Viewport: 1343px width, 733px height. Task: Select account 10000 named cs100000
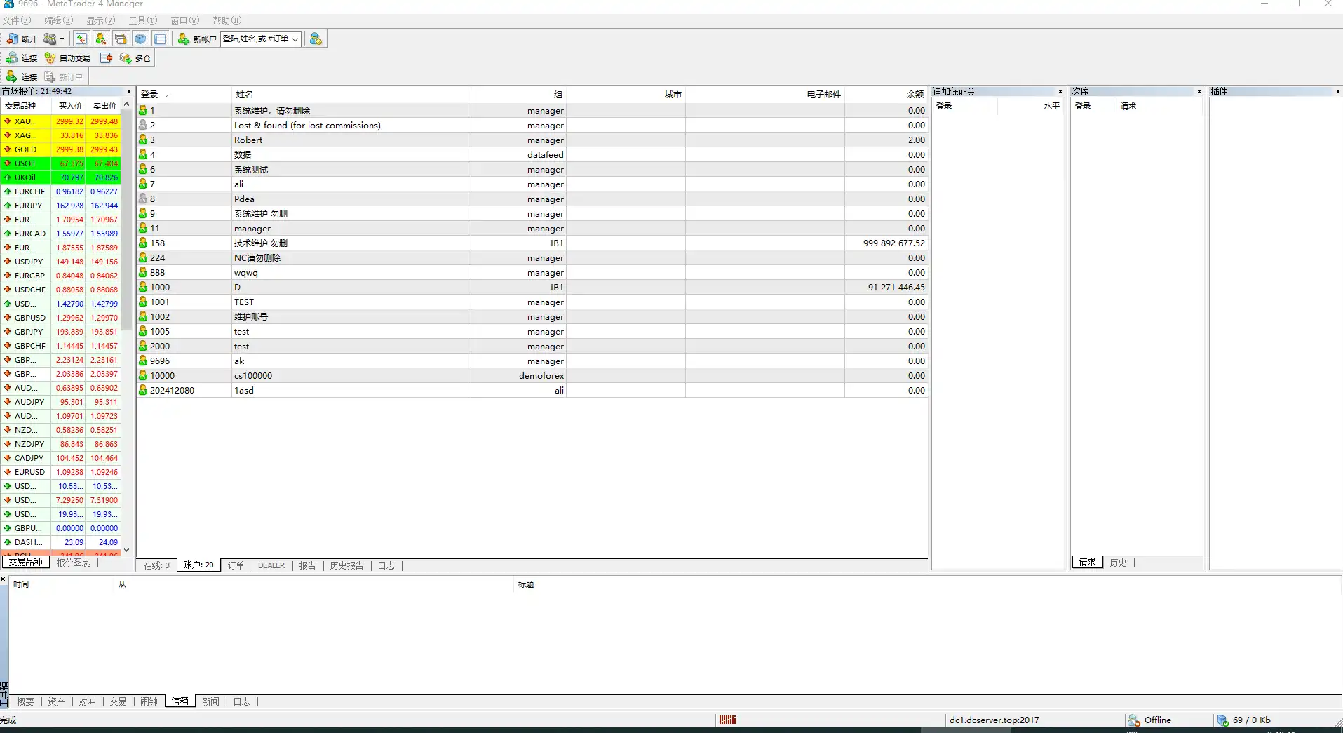(532, 376)
